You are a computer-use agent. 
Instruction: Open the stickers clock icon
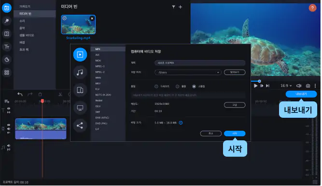point(7,60)
